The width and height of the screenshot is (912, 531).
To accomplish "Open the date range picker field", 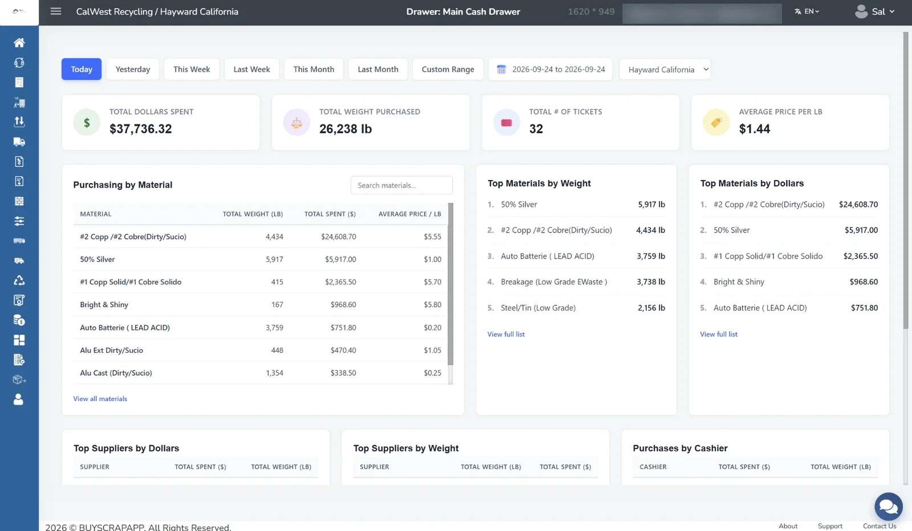I will point(550,70).
